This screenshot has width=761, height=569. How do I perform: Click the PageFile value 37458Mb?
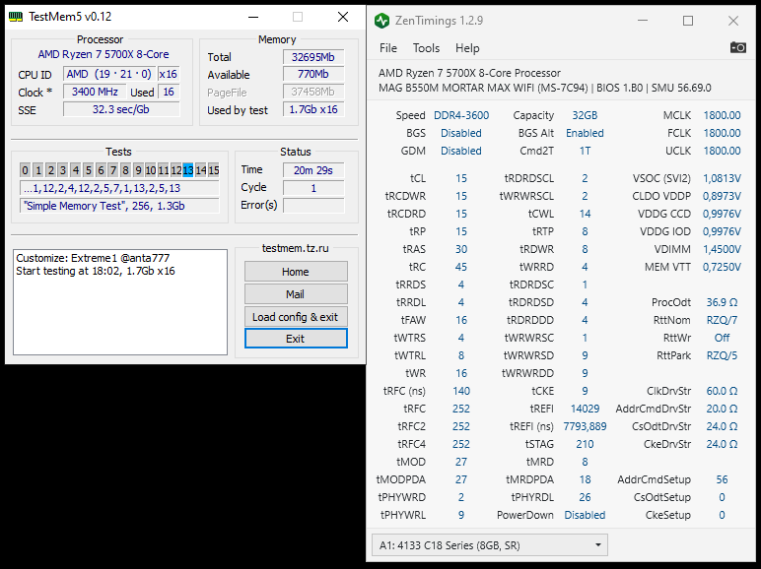point(313,92)
